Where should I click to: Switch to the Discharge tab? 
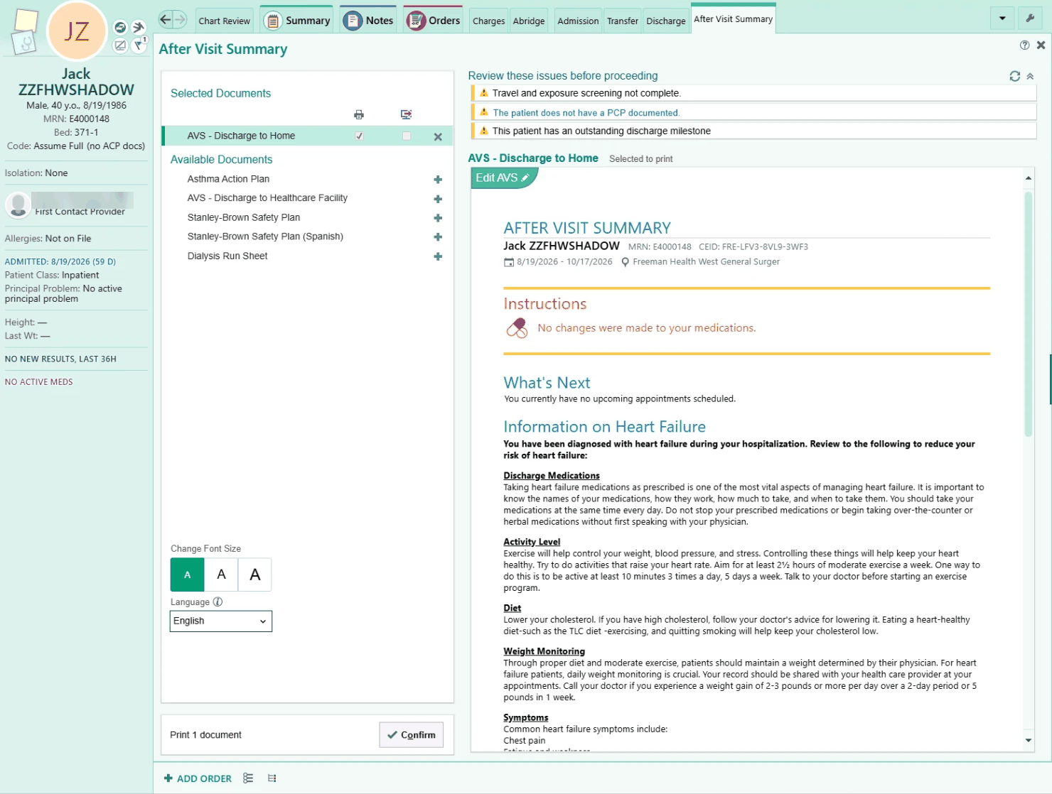pos(666,21)
